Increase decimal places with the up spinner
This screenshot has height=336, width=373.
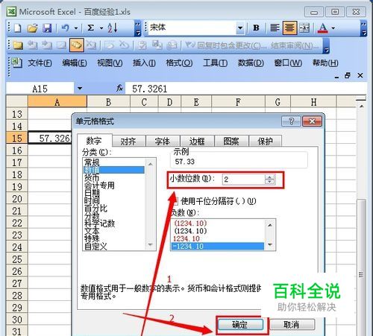[x=270, y=177]
